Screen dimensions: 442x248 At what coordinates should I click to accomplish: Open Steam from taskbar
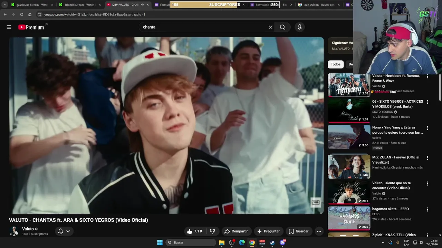tap(272, 242)
